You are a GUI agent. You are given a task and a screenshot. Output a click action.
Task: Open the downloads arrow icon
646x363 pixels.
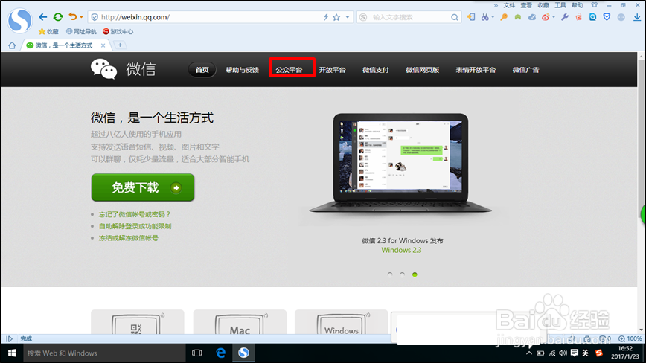[637, 17]
